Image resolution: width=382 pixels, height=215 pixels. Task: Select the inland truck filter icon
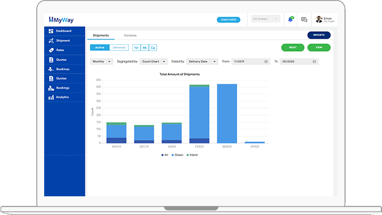pos(153,48)
